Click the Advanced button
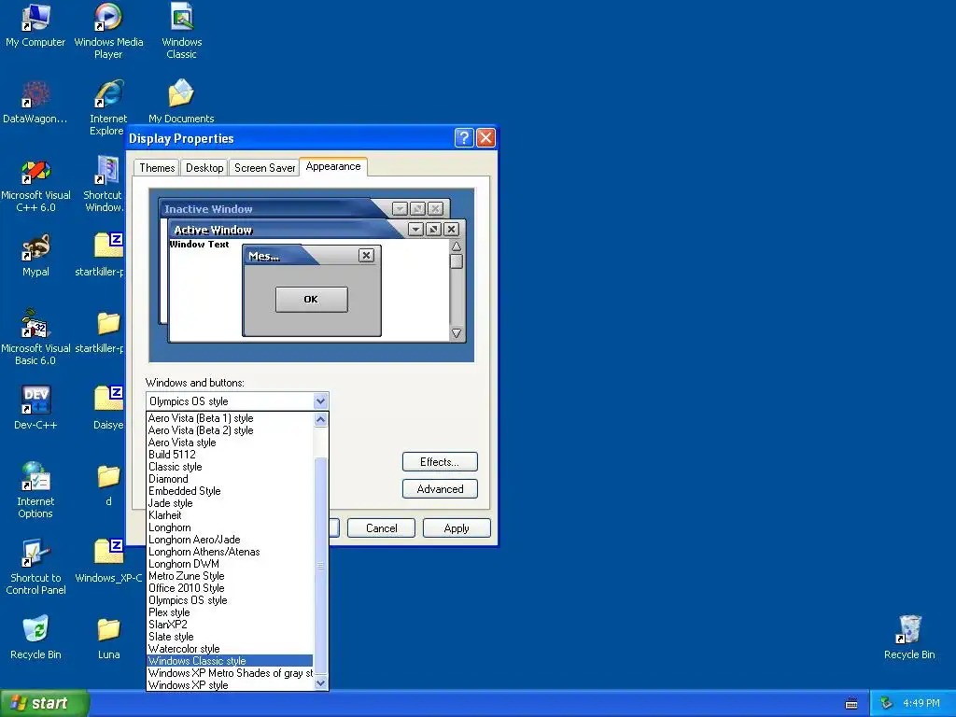 (x=440, y=489)
